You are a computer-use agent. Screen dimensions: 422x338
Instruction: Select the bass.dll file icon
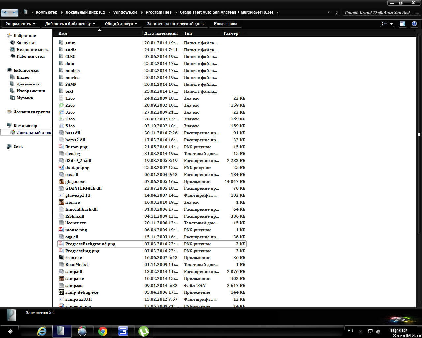point(61,133)
